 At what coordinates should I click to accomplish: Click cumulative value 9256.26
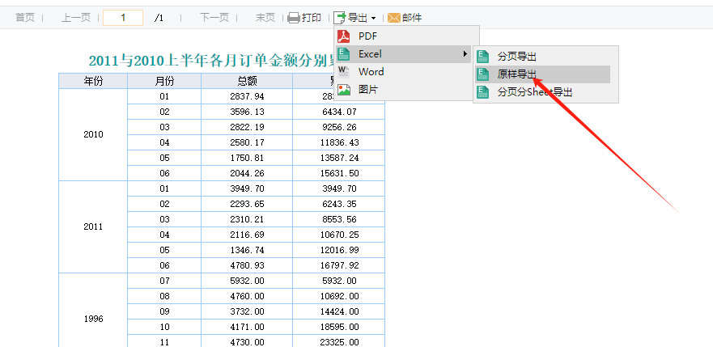point(339,127)
